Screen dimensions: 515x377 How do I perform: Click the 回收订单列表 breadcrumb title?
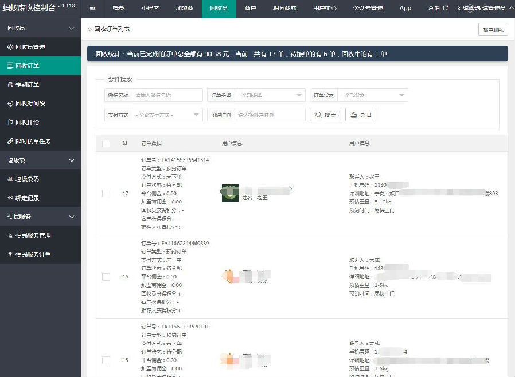112,29
